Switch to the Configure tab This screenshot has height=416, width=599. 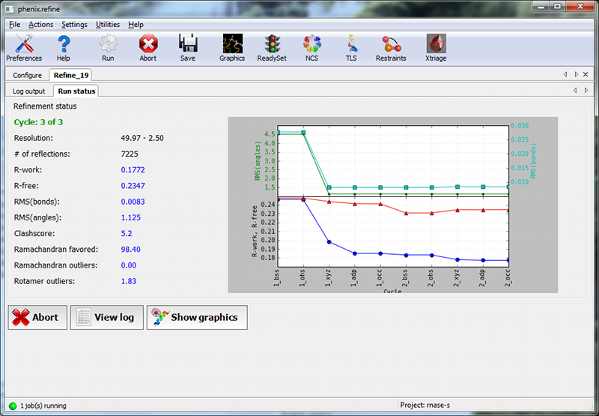click(27, 75)
